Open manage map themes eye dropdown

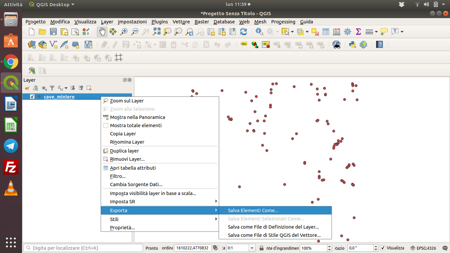[44, 88]
